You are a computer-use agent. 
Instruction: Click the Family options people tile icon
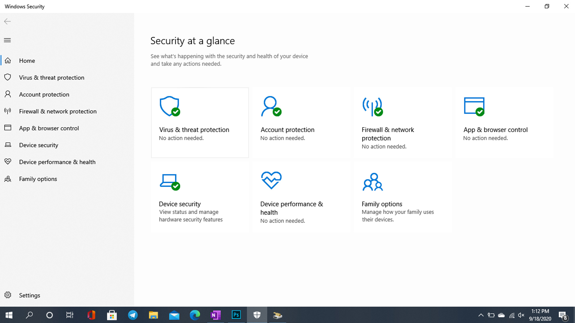coord(373,182)
